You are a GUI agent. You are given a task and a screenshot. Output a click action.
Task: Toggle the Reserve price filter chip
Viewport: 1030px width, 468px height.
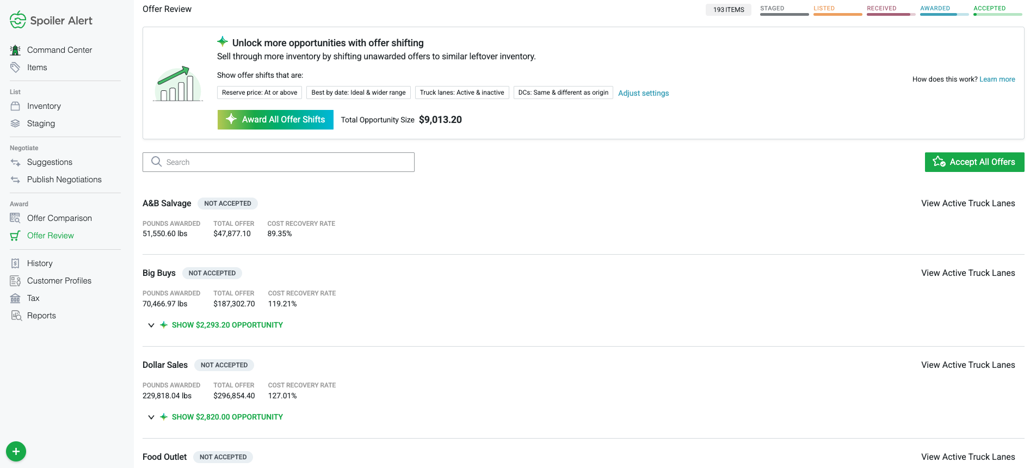click(260, 93)
